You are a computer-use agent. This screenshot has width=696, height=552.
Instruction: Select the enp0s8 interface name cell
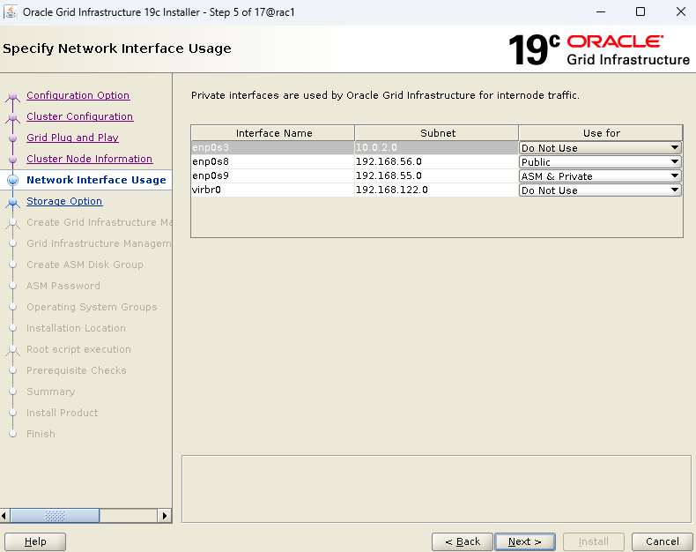pos(273,161)
